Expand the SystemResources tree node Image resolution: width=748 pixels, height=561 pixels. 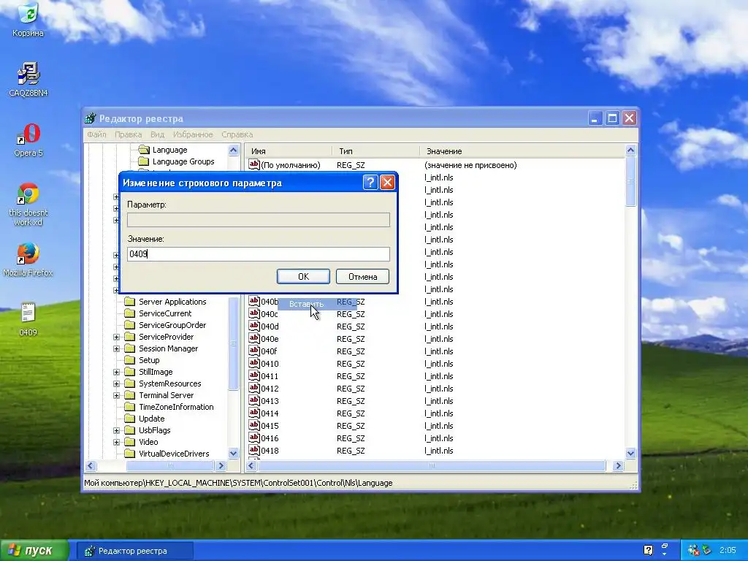(116, 383)
